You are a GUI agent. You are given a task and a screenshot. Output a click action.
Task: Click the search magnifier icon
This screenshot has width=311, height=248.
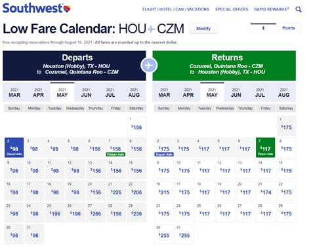pos(299,9)
